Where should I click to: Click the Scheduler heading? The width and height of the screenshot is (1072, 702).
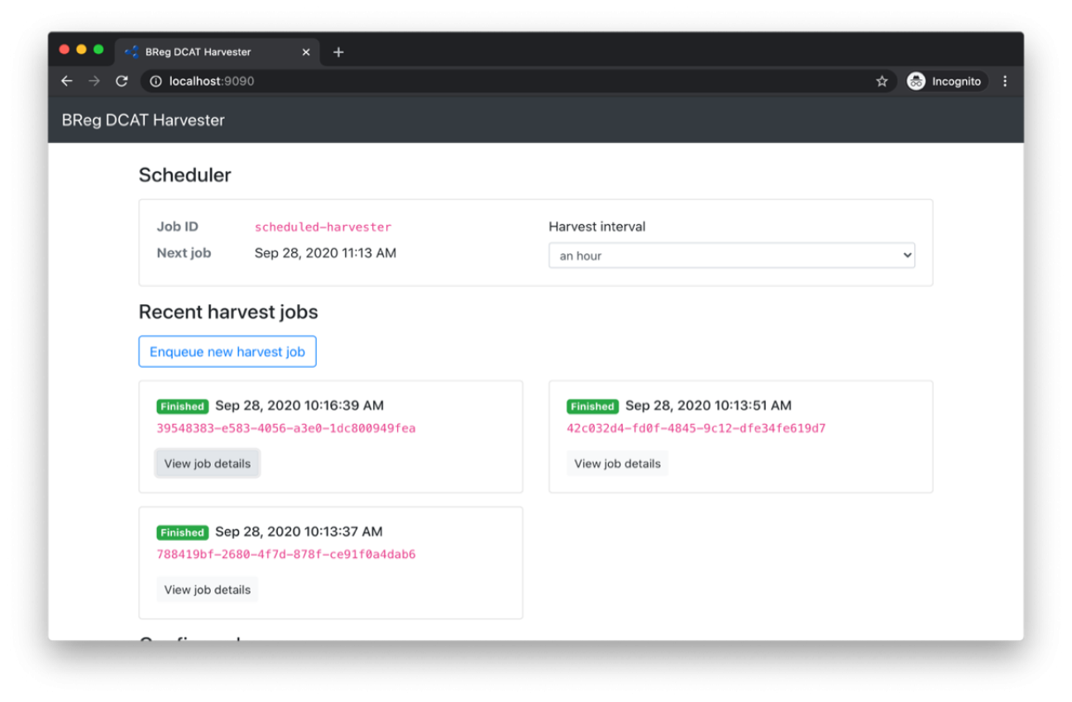pos(185,174)
